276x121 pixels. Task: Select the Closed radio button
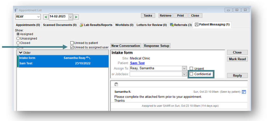click(x=18, y=43)
